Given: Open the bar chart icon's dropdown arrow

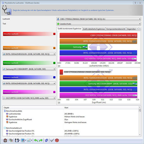Looking at the screenshot, I should [x=25, y=141].
